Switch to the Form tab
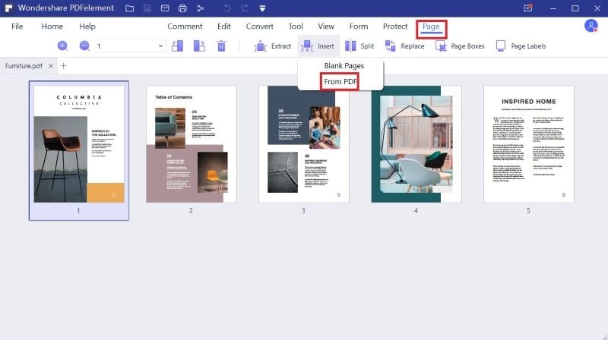 coord(358,27)
